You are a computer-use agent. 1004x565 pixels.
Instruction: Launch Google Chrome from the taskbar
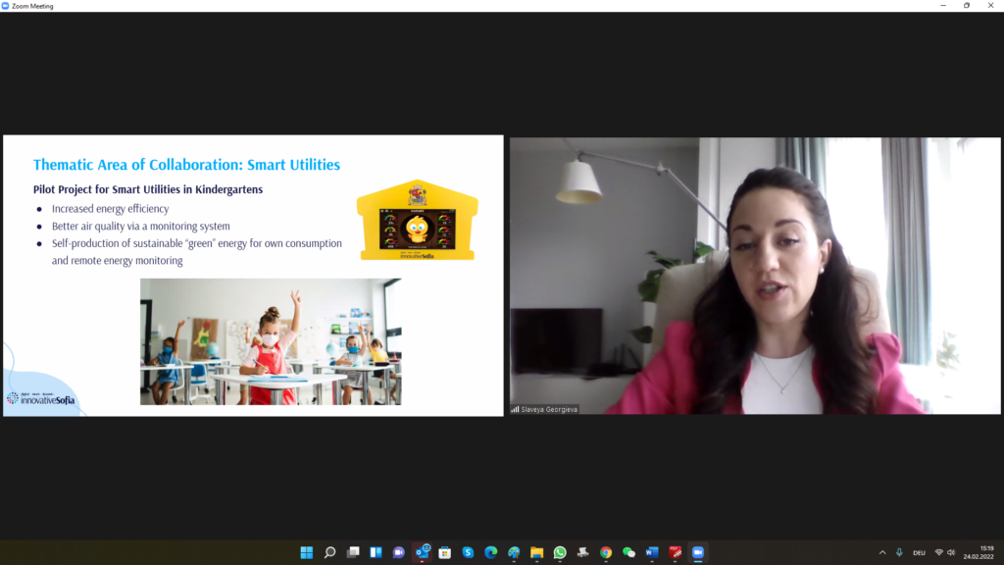(606, 552)
